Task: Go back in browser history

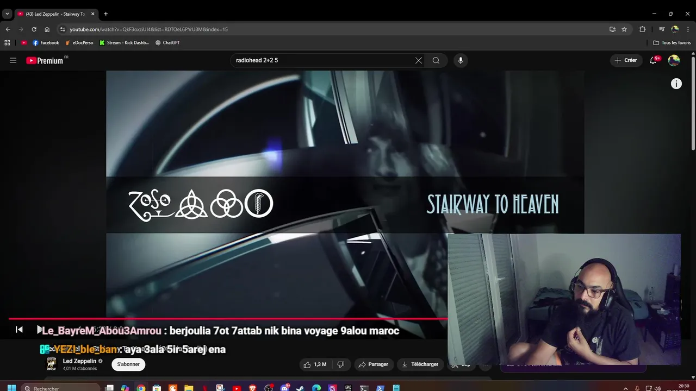Action: click(8, 29)
